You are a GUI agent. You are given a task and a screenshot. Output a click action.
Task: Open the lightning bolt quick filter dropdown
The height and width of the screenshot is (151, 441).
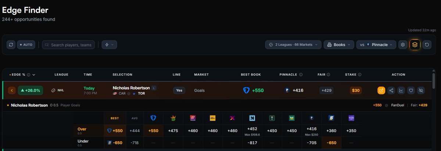pos(109,45)
